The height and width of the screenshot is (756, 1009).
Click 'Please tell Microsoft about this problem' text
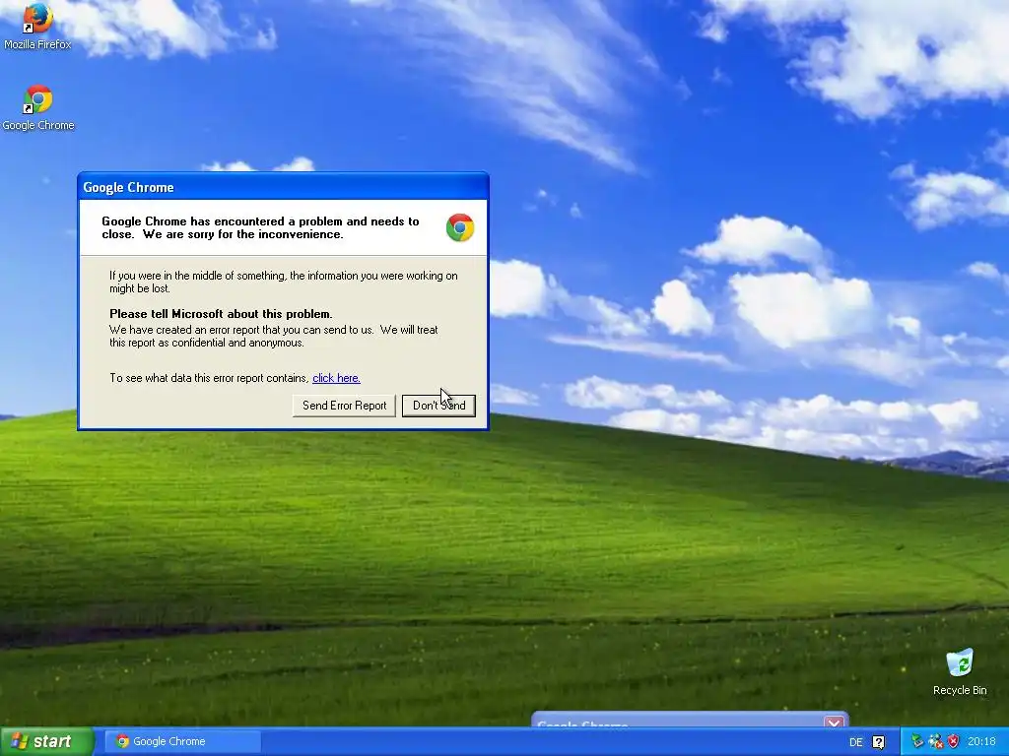point(221,314)
